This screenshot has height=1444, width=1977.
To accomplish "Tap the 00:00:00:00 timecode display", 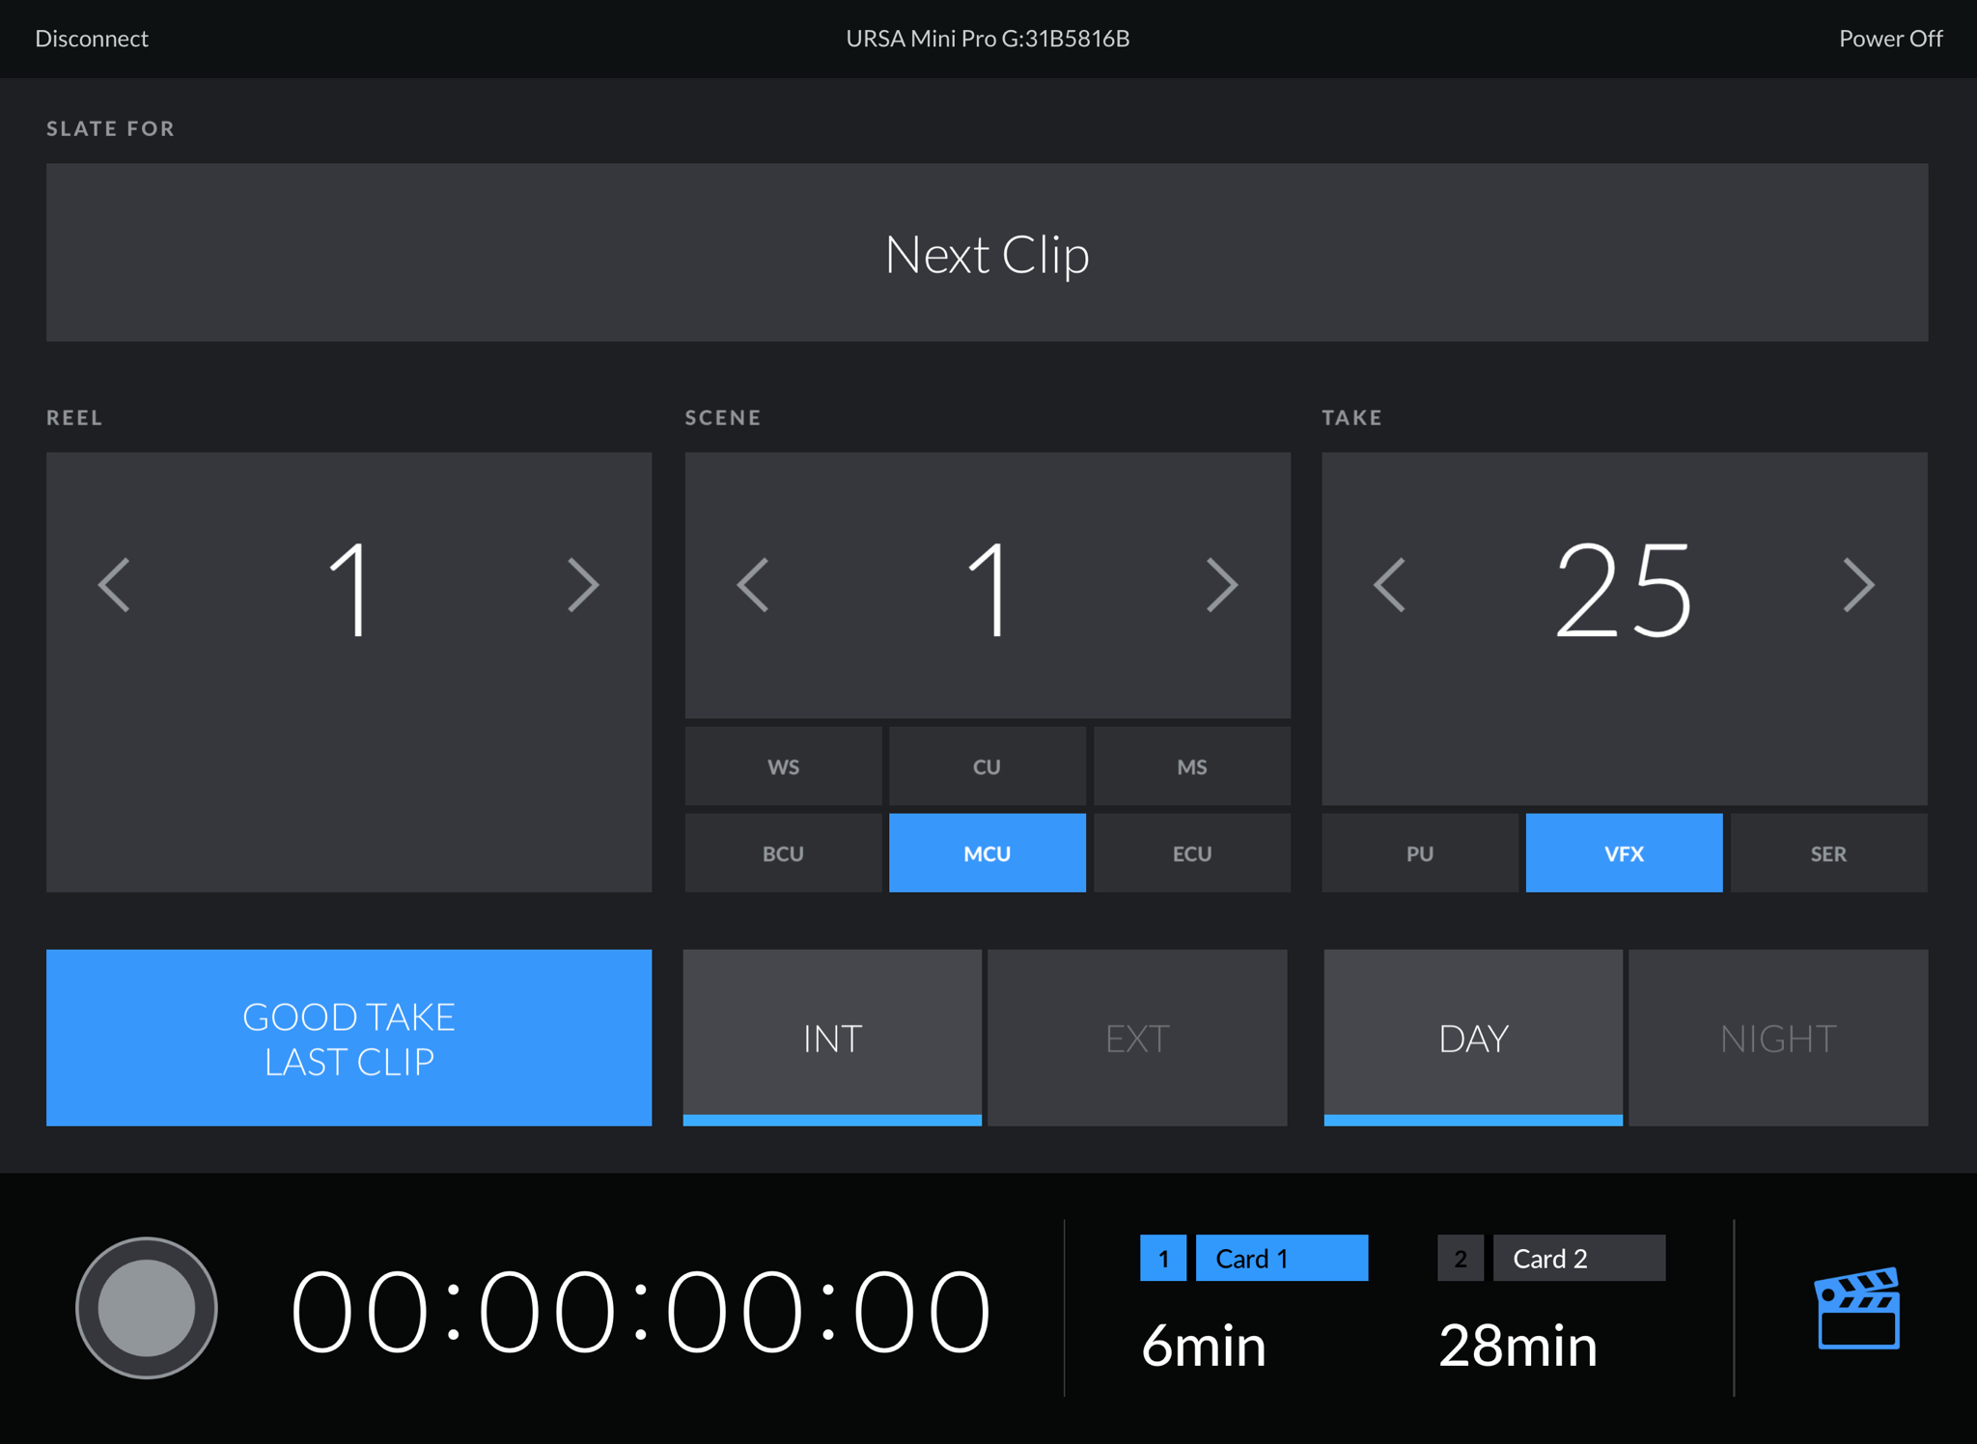I will (x=641, y=1311).
